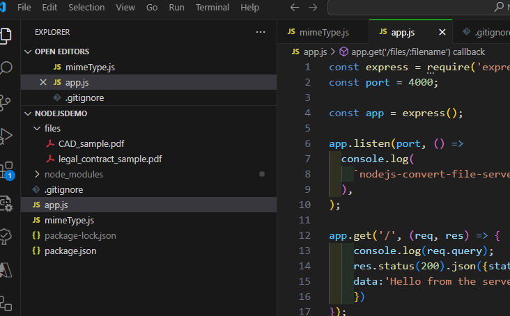510x316 pixels.
Task: Open the Azure panel icon
Action: pos(6,269)
